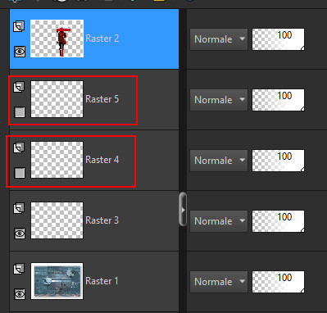Click the Raster 2 opacity slider
Image resolution: width=327 pixels, height=313 pixels.
278,39
